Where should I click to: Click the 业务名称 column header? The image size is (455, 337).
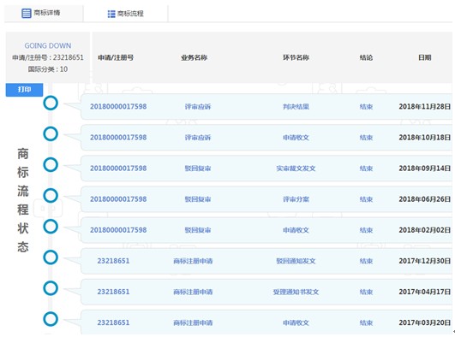pyautogui.click(x=194, y=57)
